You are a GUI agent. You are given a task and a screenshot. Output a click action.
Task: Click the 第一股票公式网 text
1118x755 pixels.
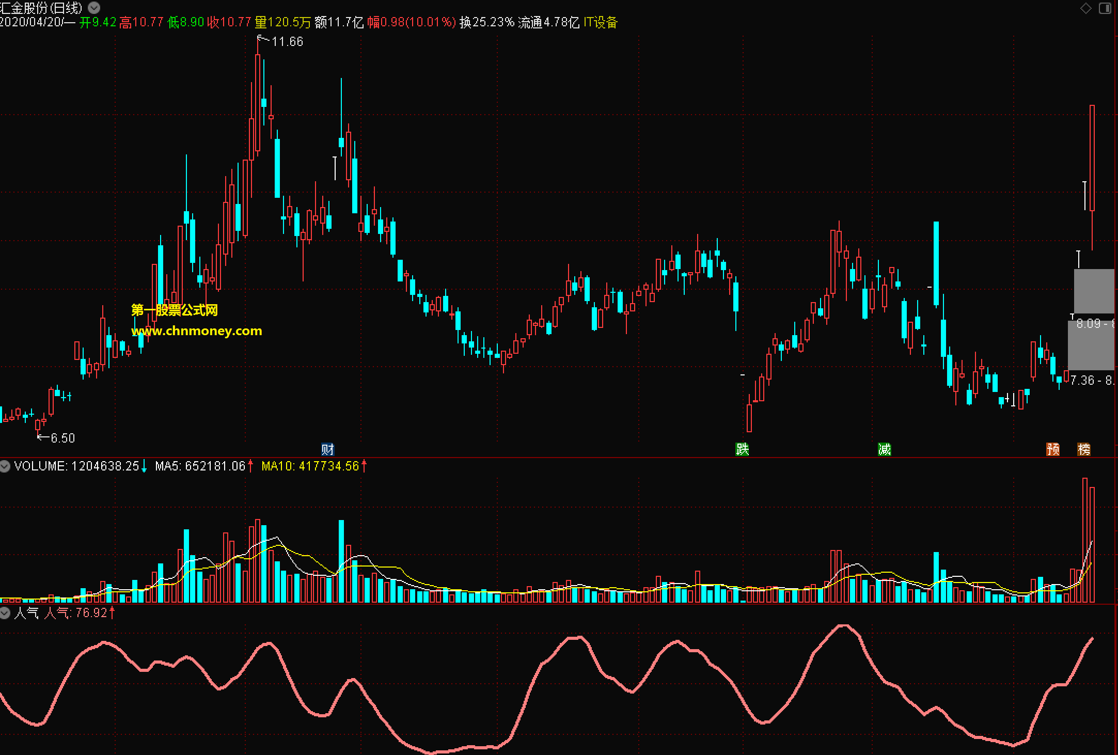[x=175, y=310]
